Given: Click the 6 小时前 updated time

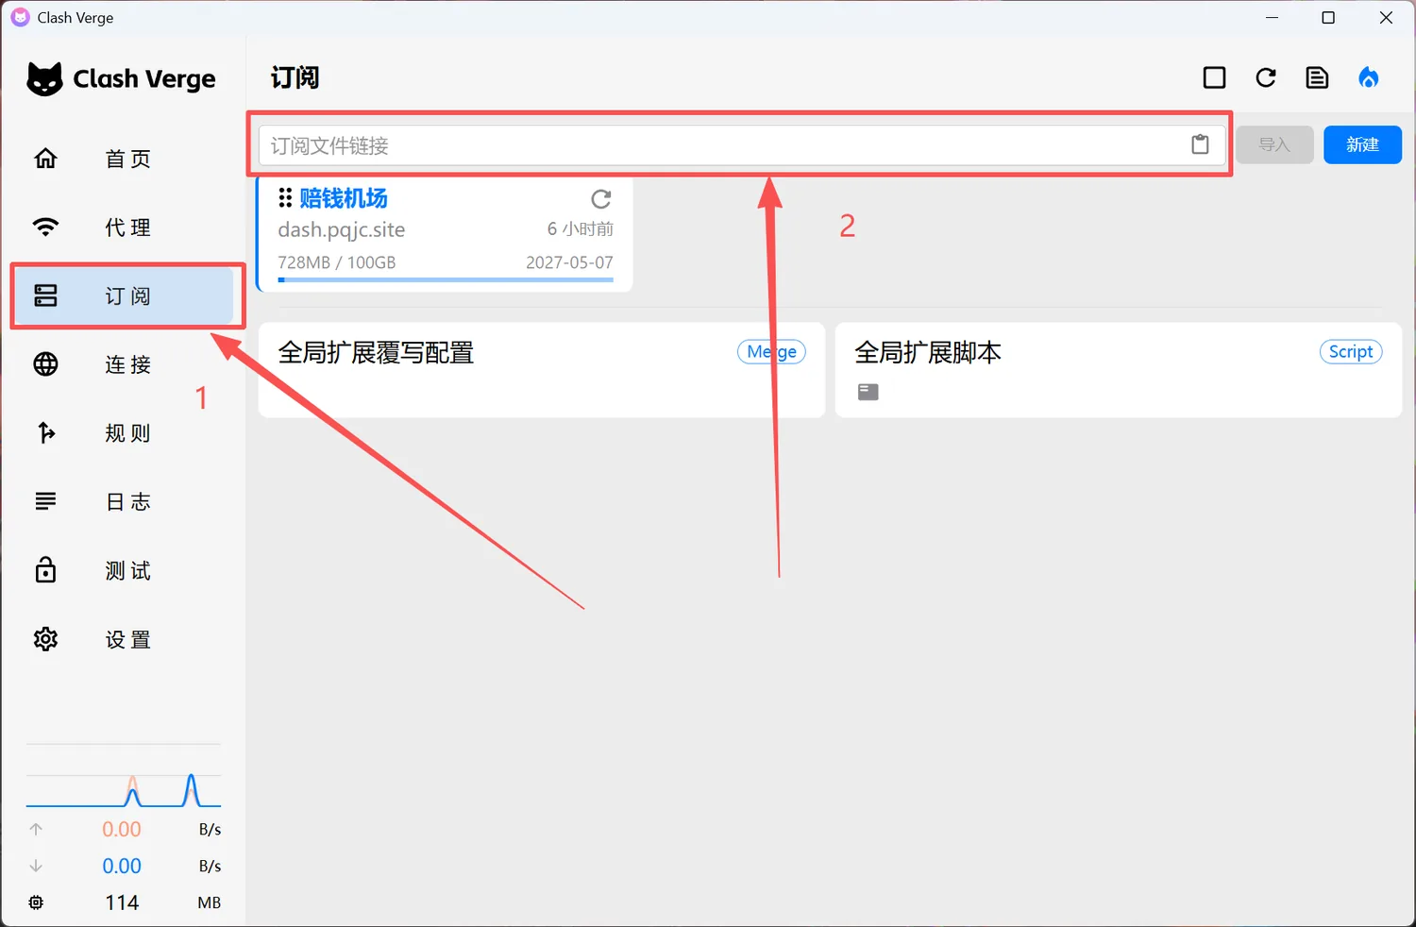Looking at the screenshot, I should (581, 228).
